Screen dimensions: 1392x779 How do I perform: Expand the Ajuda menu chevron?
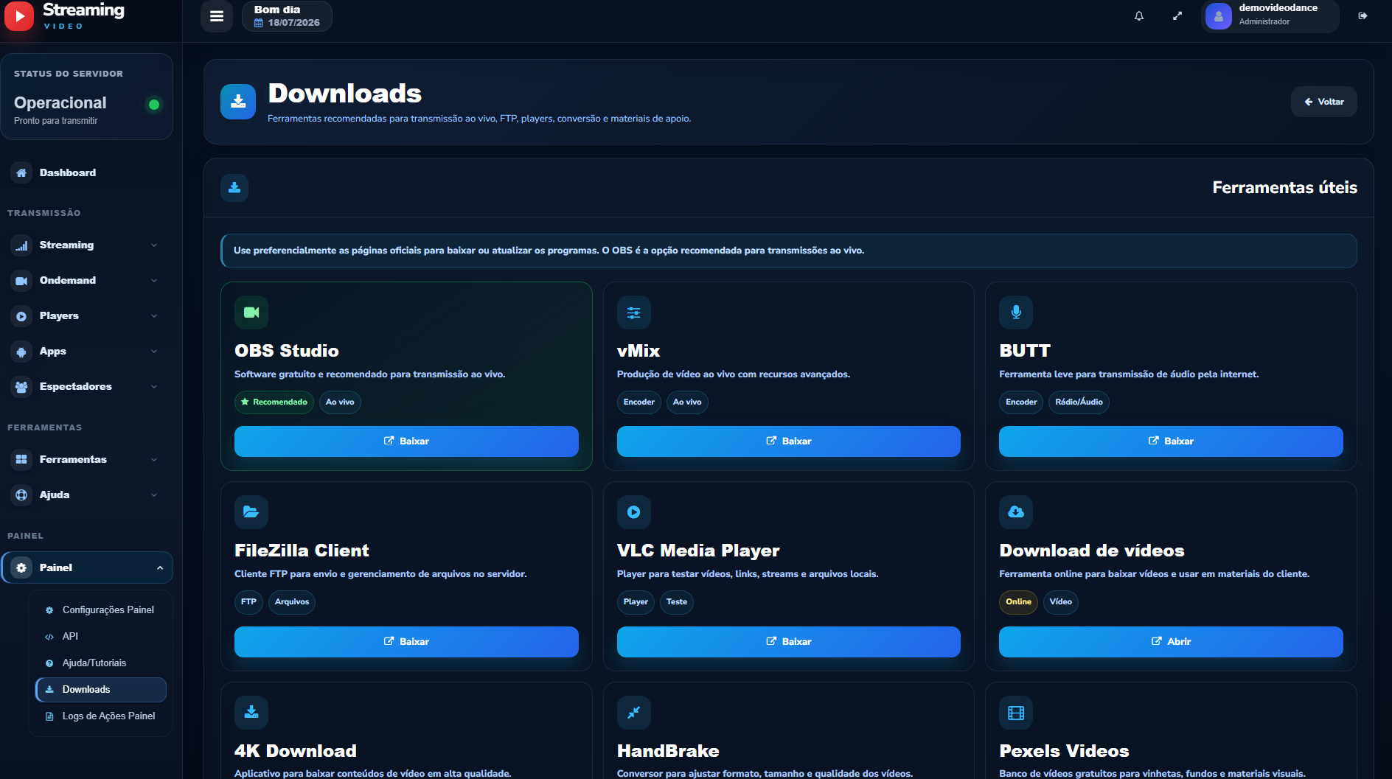pyautogui.click(x=154, y=495)
